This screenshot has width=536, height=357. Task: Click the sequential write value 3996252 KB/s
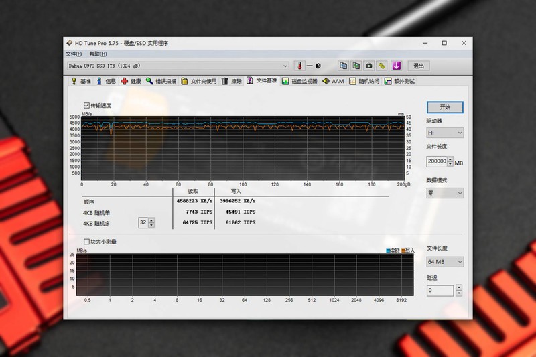click(238, 201)
